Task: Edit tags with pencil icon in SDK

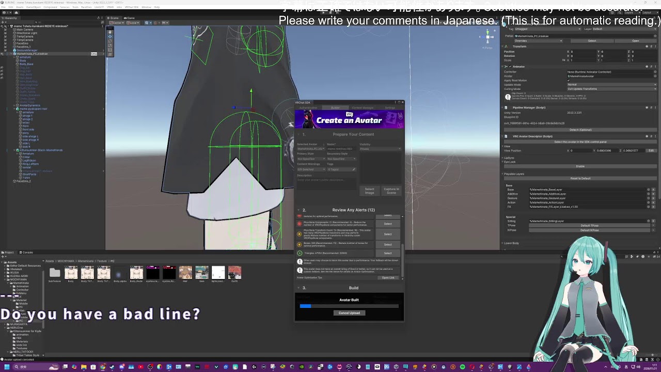Action: coord(354,169)
